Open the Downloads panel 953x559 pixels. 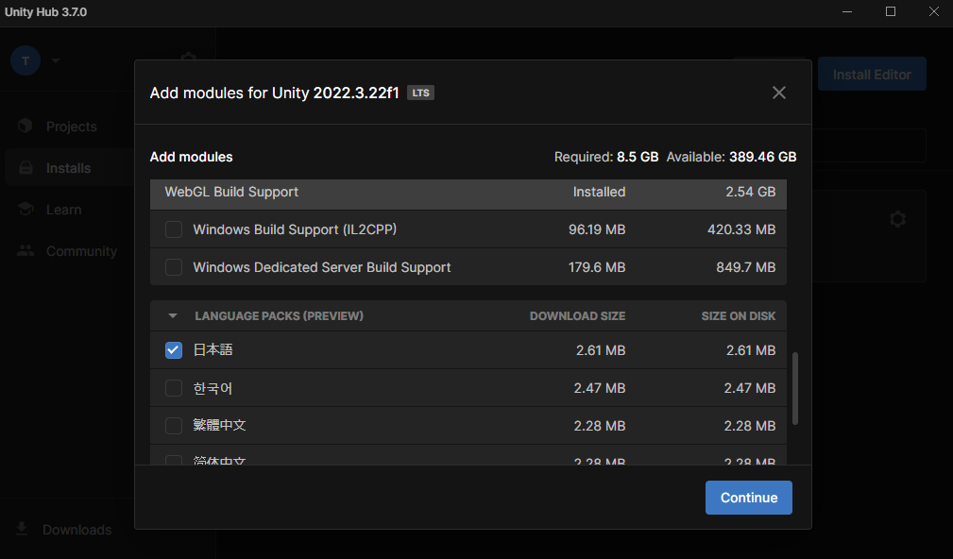[x=77, y=530]
